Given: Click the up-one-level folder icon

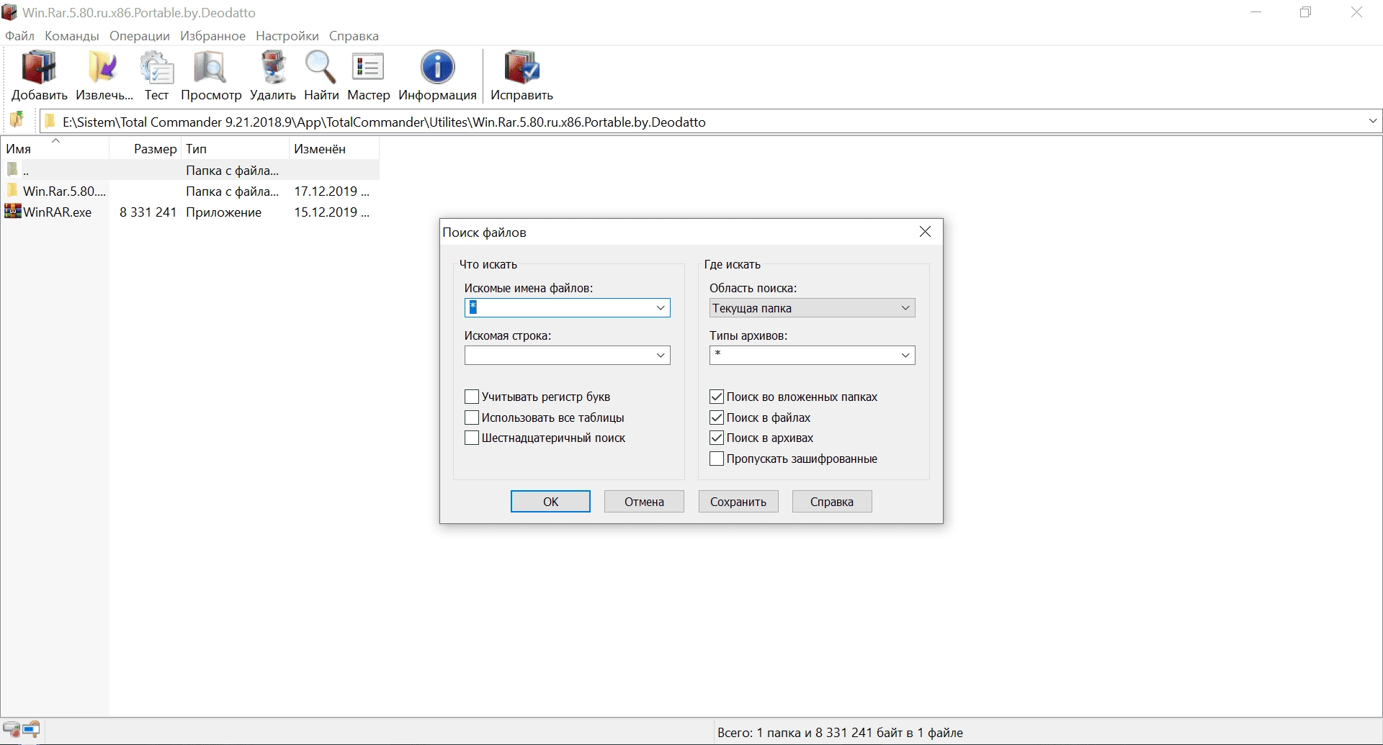Looking at the screenshot, I should pos(17,119).
